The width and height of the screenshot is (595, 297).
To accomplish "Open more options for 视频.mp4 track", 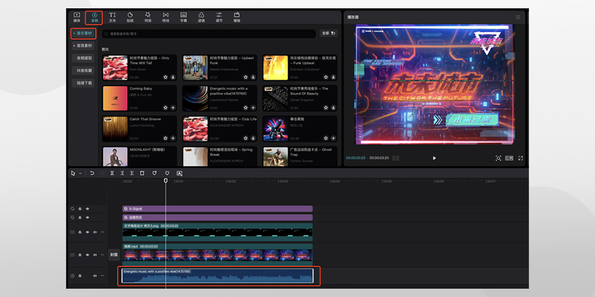I will 102,255.
